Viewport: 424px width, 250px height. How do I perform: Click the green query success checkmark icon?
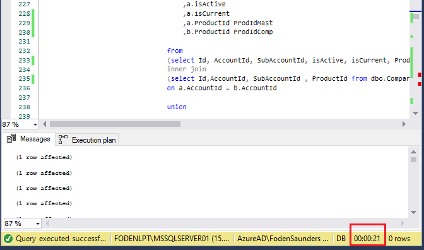[x=8, y=239]
